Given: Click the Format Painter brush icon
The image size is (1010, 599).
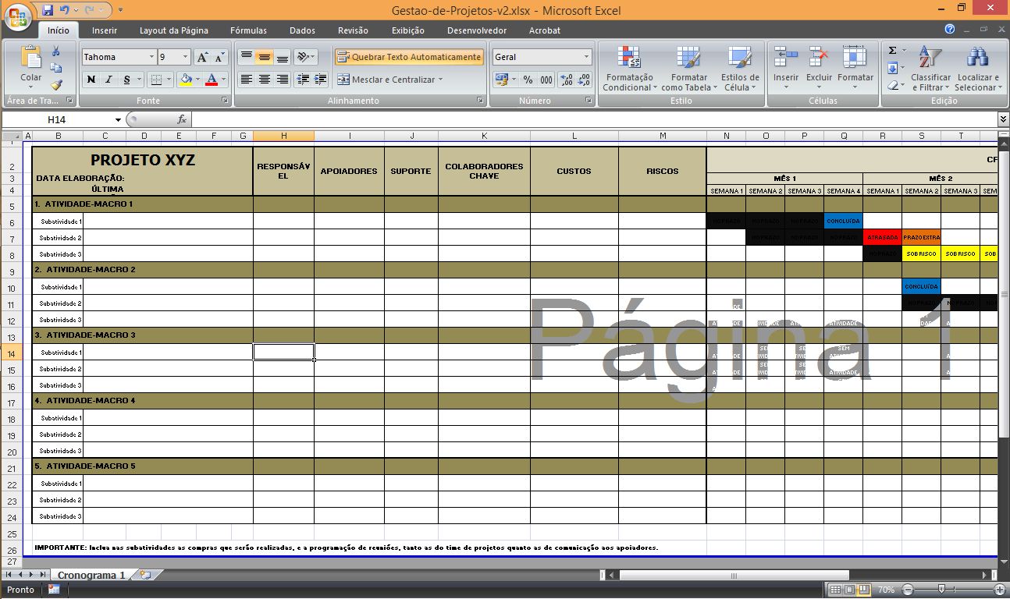Looking at the screenshot, I should (x=56, y=85).
